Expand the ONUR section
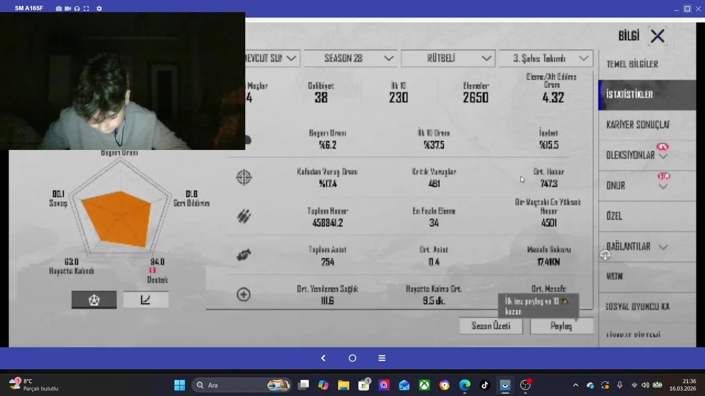Image resolution: width=705 pixels, height=396 pixels. click(x=647, y=186)
